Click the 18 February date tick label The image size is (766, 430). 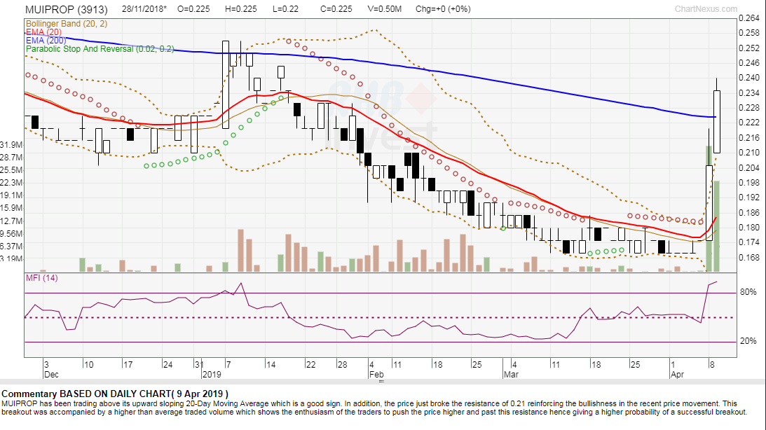437,365
